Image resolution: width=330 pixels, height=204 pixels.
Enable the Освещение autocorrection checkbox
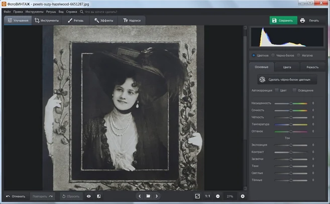[296, 90]
